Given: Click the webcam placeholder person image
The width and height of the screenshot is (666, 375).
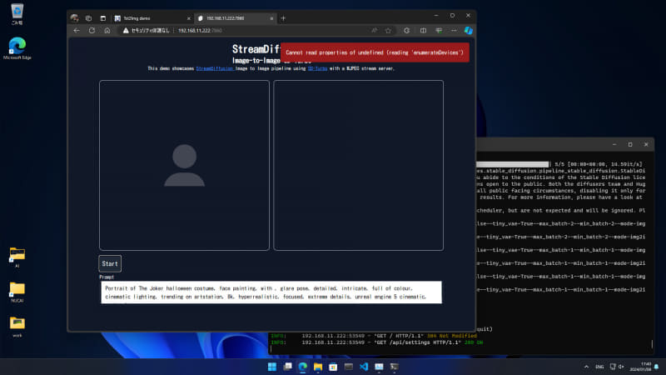Looking at the screenshot, I should (184, 165).
